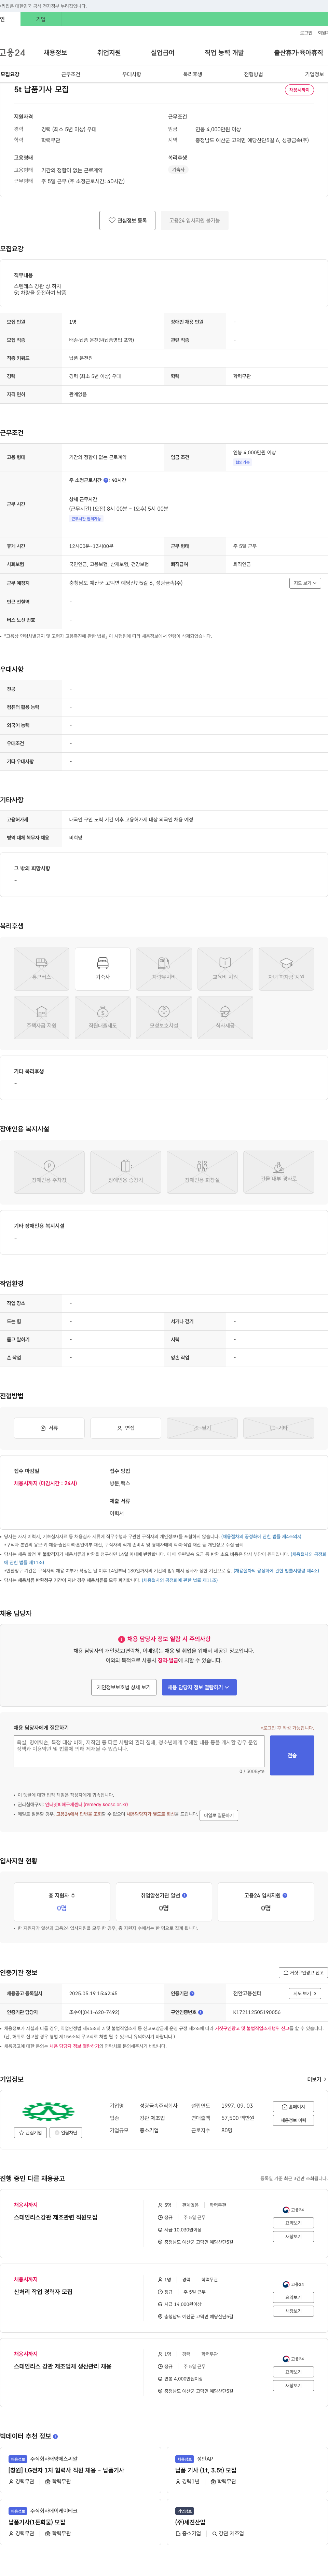Viewport: 328px width, 2576px height.
Task: Toggle the 관심정보 등록 heart button
Action: 127,220
